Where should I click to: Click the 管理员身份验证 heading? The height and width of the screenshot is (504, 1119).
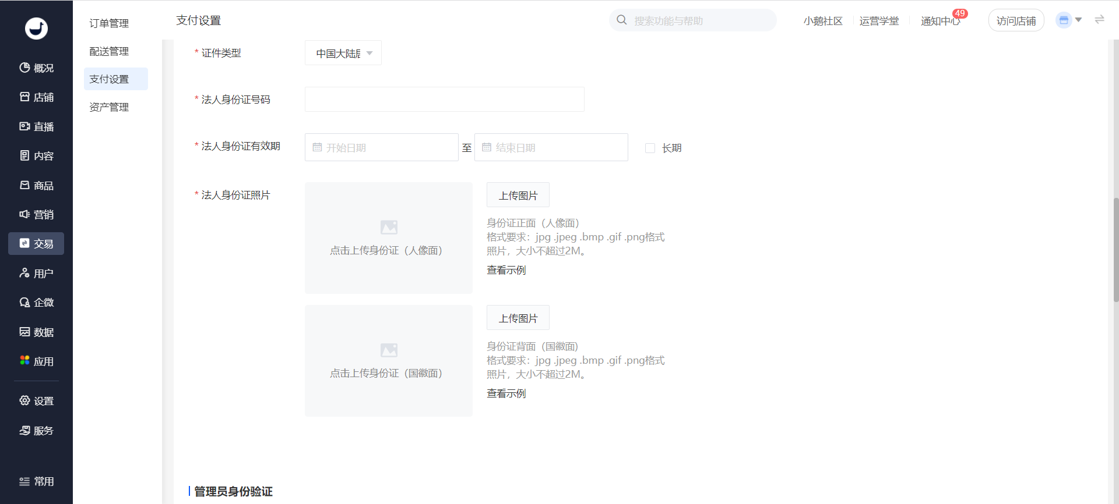(233, 491)
